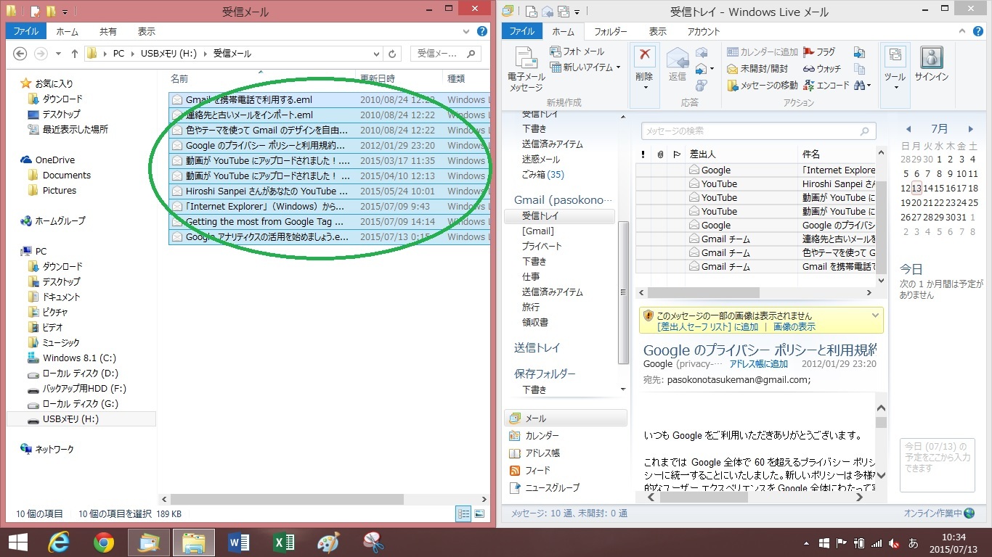
Task: Open the Explorer recent locations dropdown
Action: pyautogui.click(x=59, y=54)
